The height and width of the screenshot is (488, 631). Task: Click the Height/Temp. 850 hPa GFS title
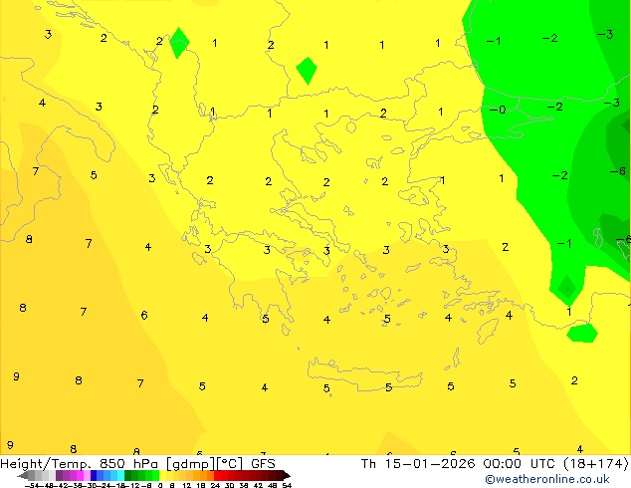(137, 464)
